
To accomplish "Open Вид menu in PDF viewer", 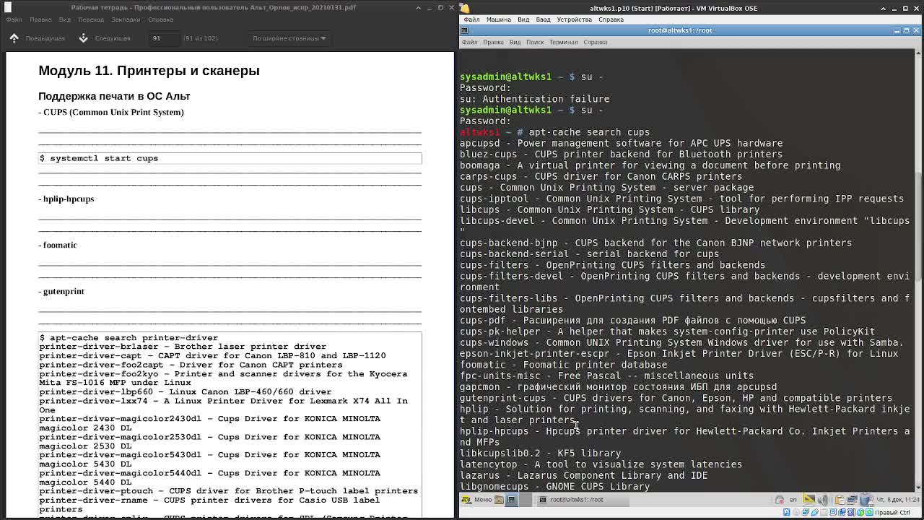I will click(65, 19).
